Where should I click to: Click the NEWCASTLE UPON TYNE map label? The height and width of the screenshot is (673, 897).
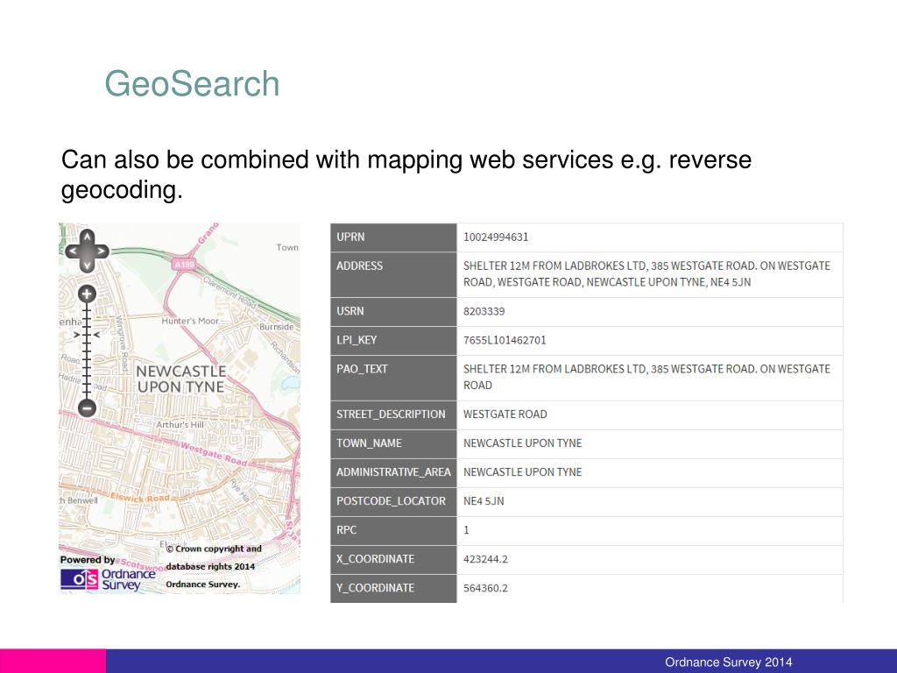[180, 379]
